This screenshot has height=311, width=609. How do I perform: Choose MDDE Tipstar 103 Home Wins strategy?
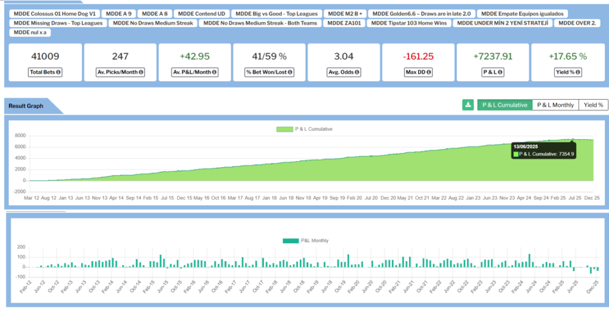click(408, 23)
